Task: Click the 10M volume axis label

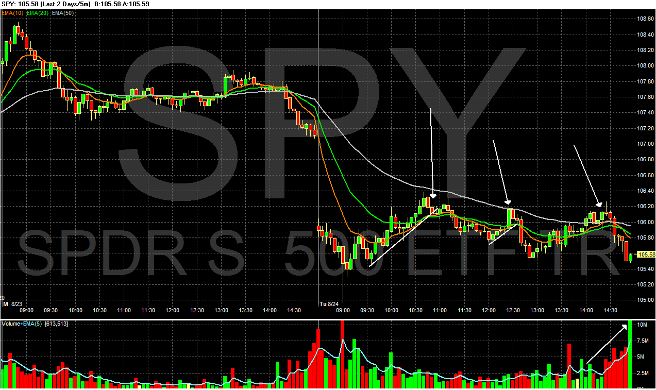Action: [643, 325]
